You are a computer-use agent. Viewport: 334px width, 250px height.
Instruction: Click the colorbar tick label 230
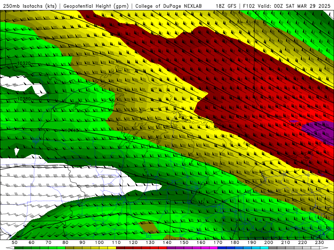[x=319, y=242]
